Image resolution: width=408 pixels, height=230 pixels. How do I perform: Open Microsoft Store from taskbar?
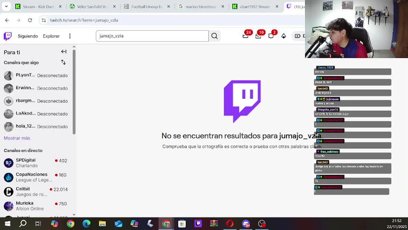click(x=182, y=224)
